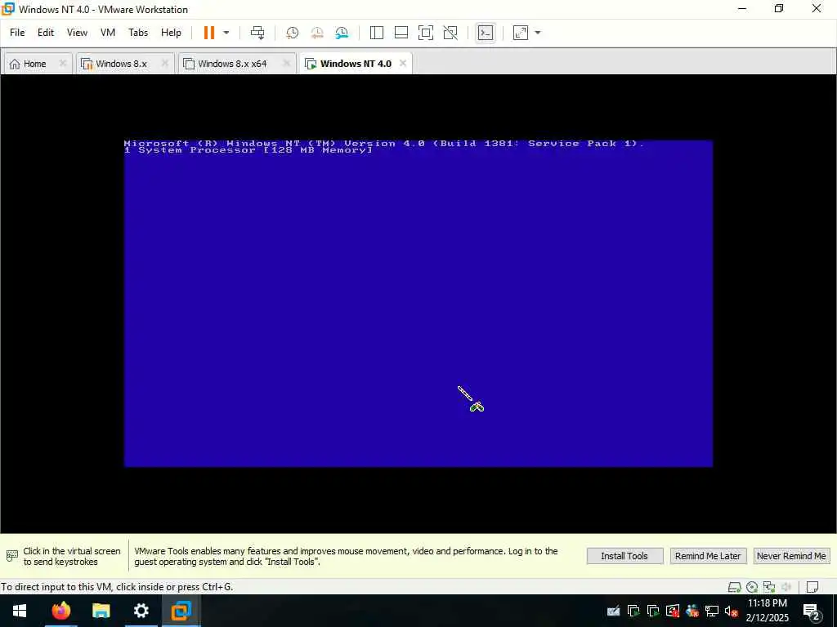Open the snapshot manager wrench-clock icon
Image resolution: width=837 pixels, height=627 pixels.
click(x=342, y=33)
